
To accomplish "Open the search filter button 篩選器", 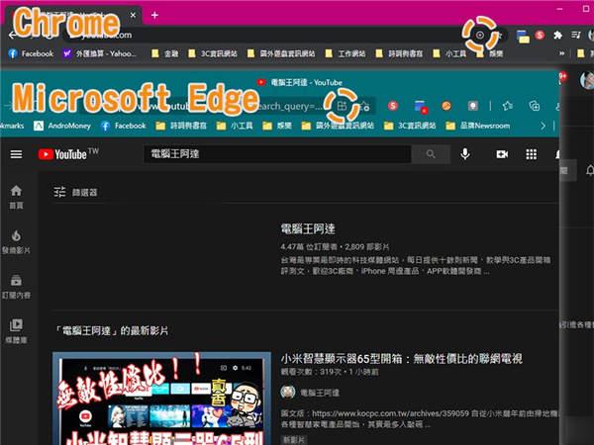I will (75, 192).
